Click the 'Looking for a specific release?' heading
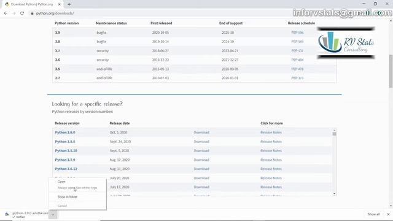Image resolution: width=393 pixels, height=221 pixels. coord(87,104)
